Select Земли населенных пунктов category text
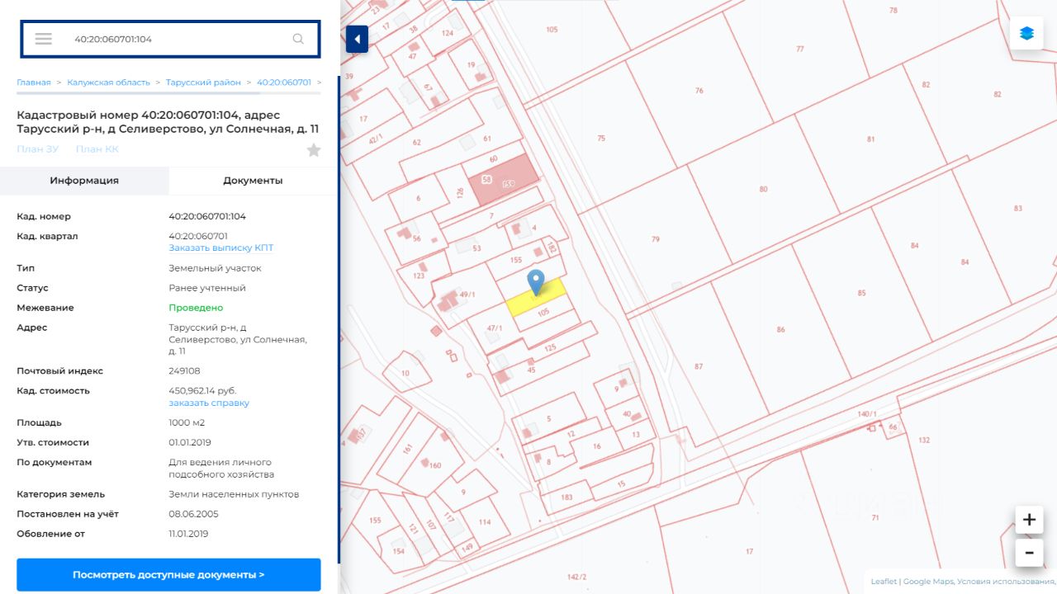1057x594 pixels. point(234,494)
